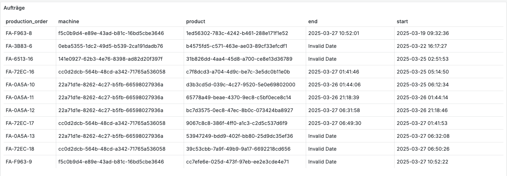Click production order FA-72EC-18
The image size is (507, 176).
pos(20,149)
